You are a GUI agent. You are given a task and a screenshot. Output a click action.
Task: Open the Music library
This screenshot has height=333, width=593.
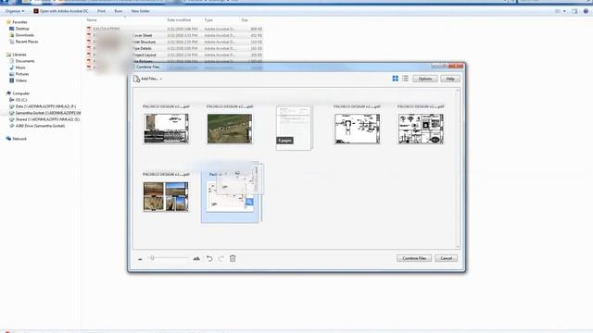(x=18, y=68)
